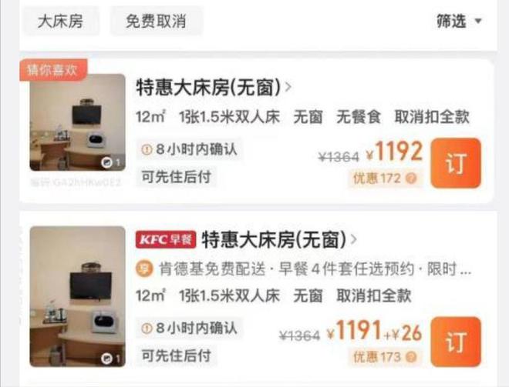Expand first 特惠大床房(无窗) room details chevron
Image resolution: width=509 pixels, height=387 pixels.
[288, 87]
